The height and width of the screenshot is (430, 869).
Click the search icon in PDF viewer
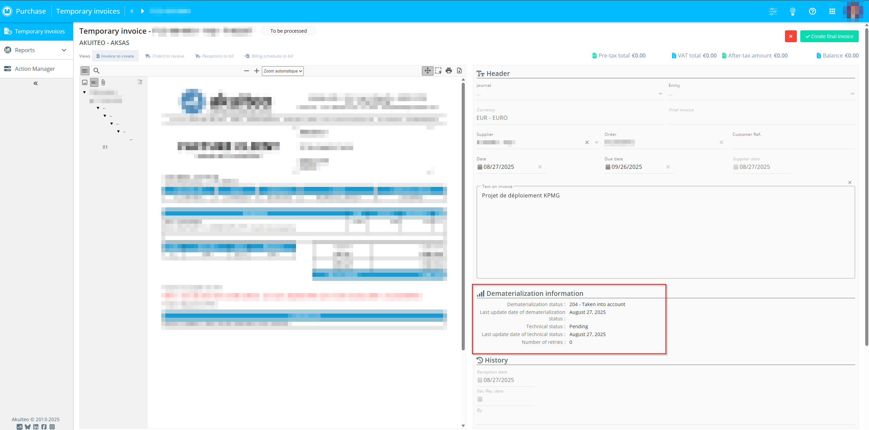[x=96, y=71]
